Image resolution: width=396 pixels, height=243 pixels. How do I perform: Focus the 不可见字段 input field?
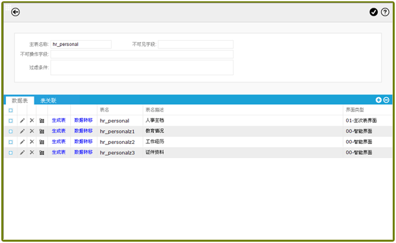tap(195, 44)
